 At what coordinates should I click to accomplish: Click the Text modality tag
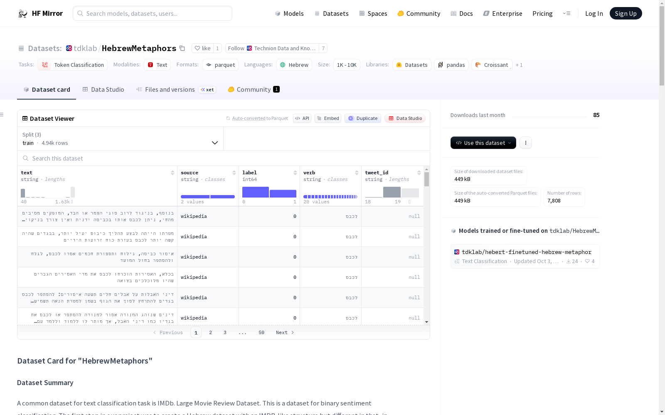[158, 65]
